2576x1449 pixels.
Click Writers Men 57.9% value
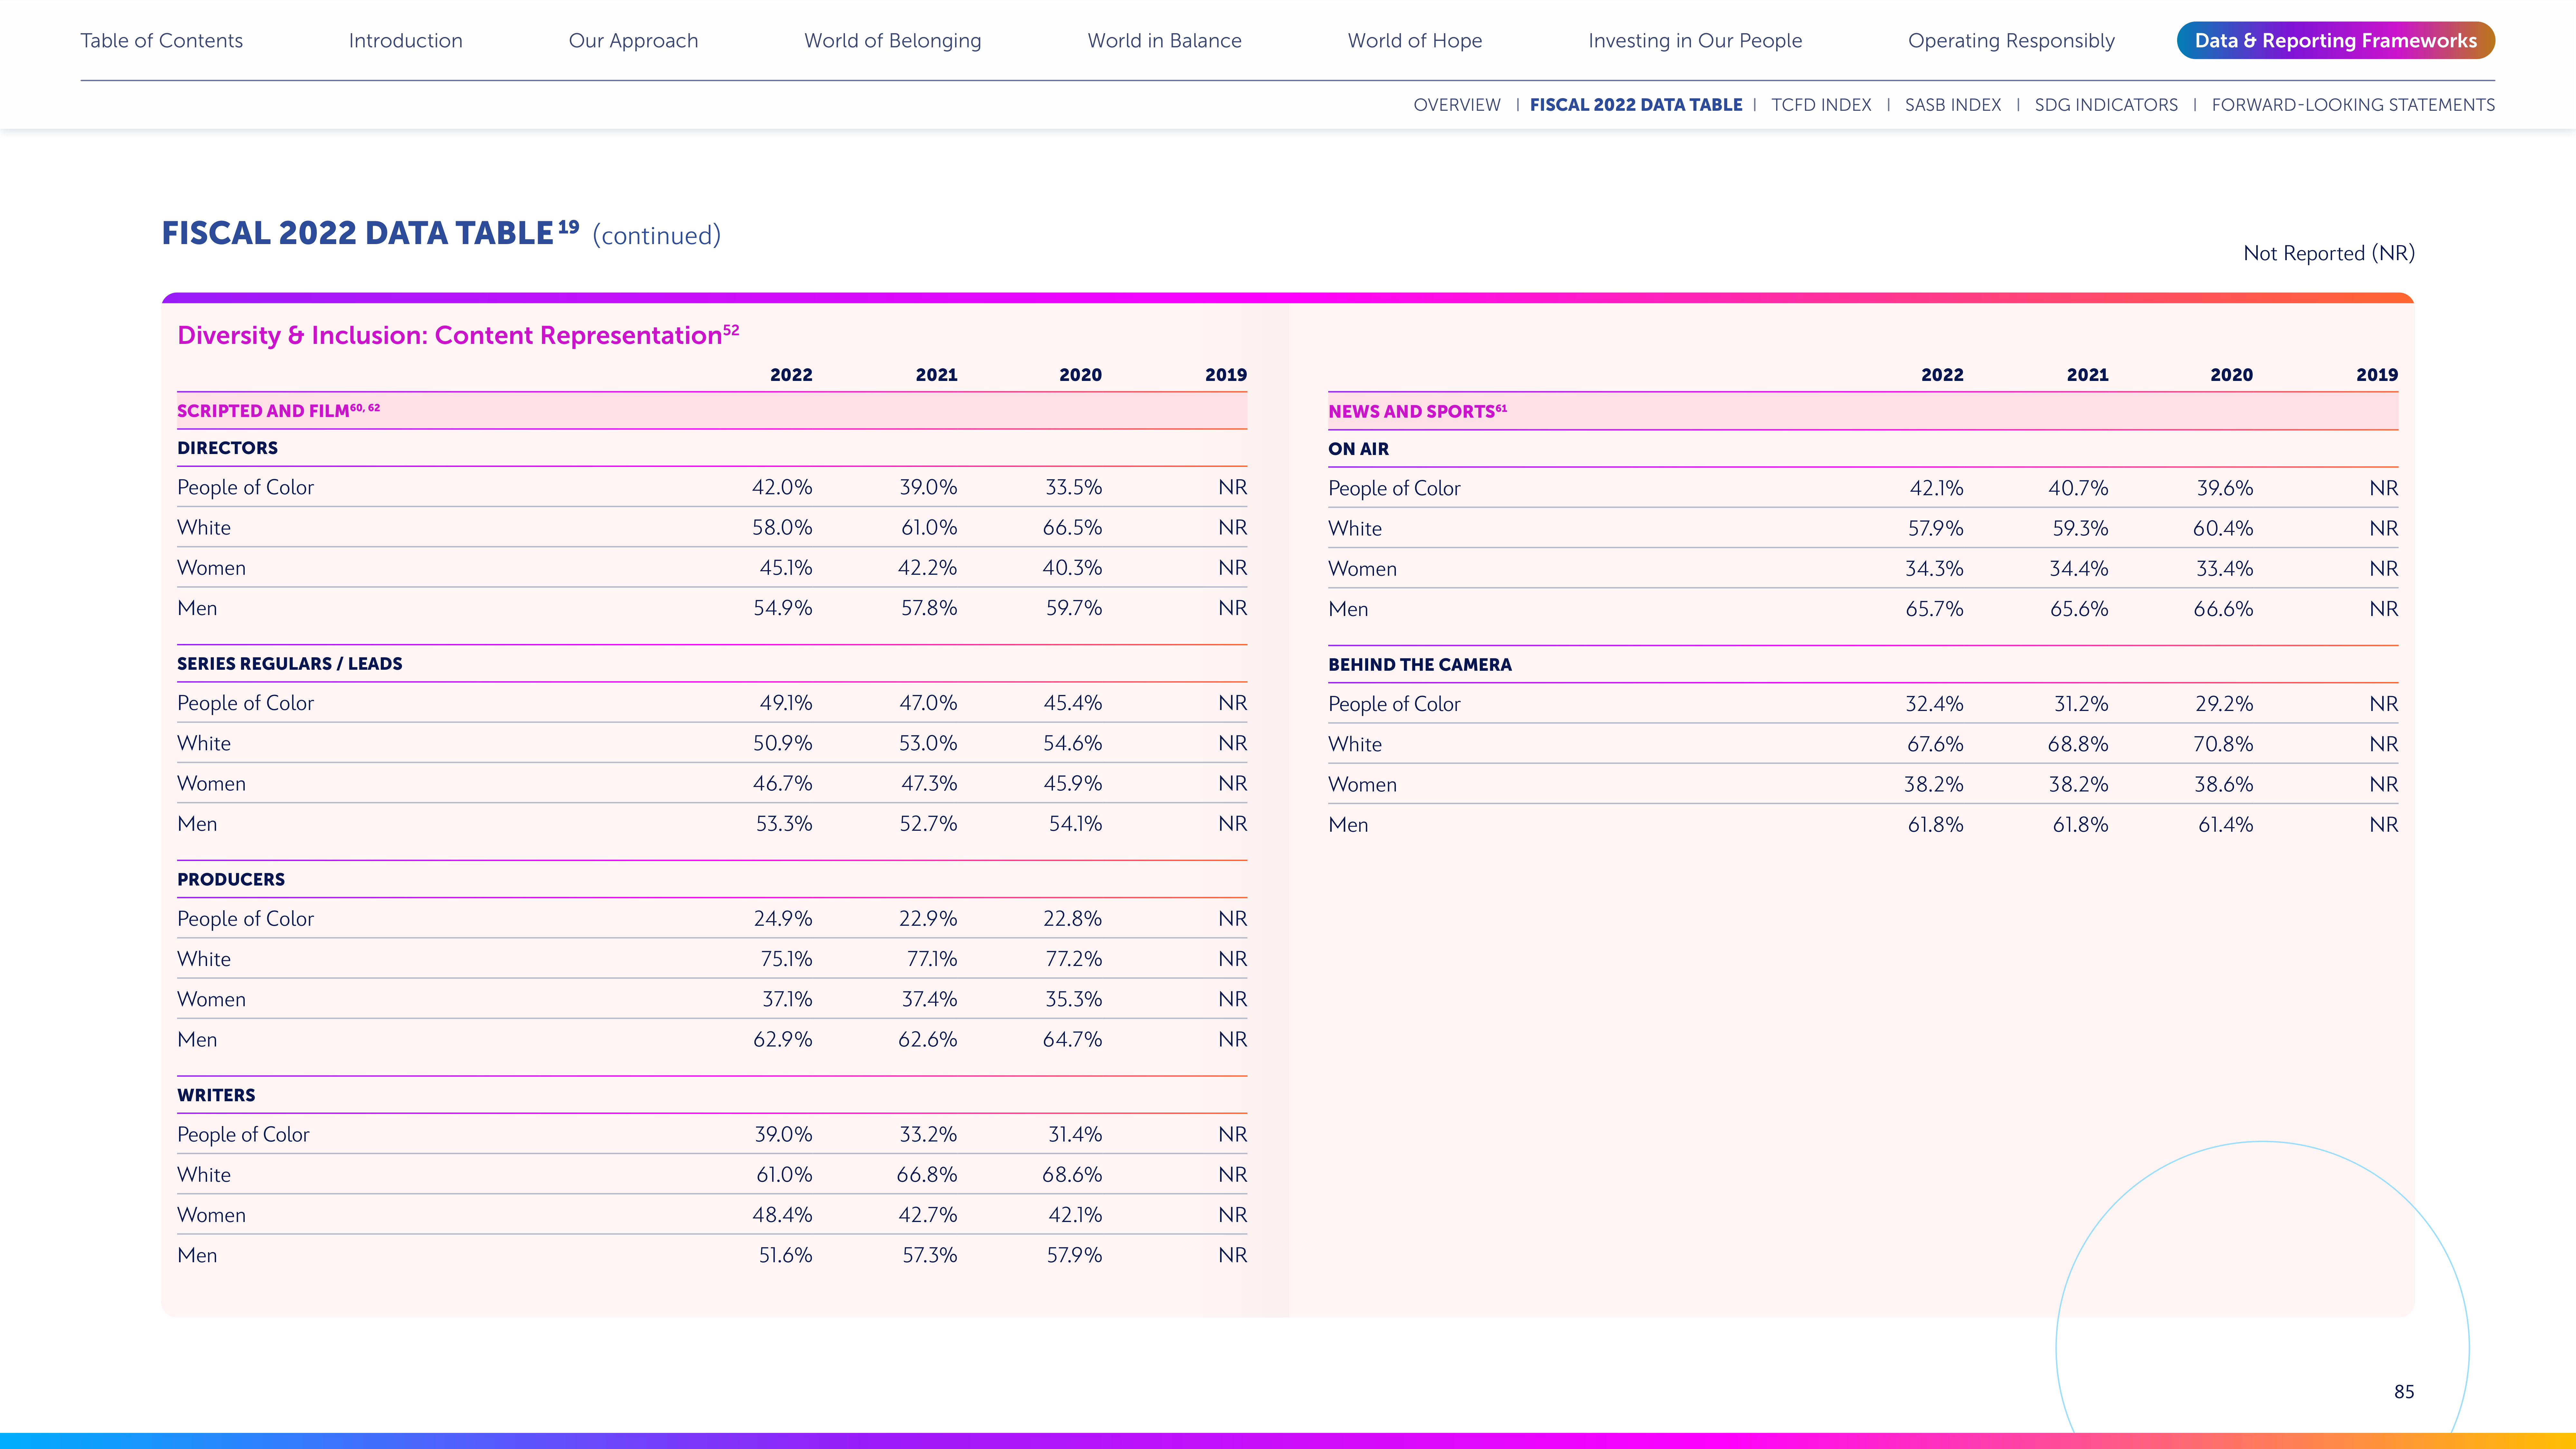pos(1074,1255)
